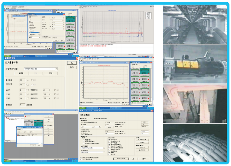Close the Fibro Laser configuration dialog
This screenshot has height=166, width=231.
[152, 111]
